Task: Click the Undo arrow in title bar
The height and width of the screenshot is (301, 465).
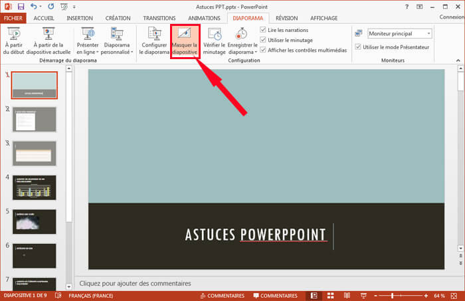Action: click(x=33, y=5)
